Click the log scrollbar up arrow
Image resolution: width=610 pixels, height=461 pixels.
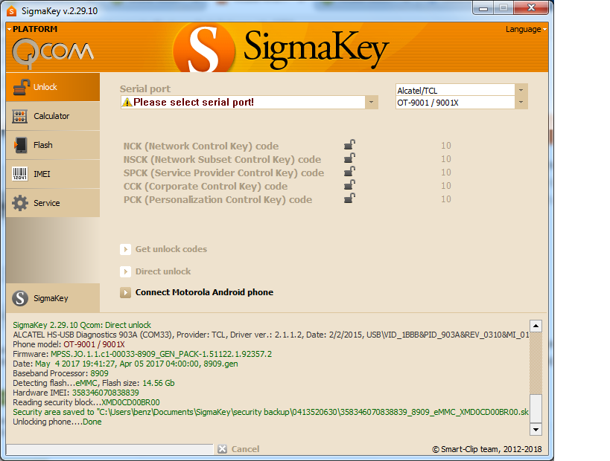click(x=536, y=326)
